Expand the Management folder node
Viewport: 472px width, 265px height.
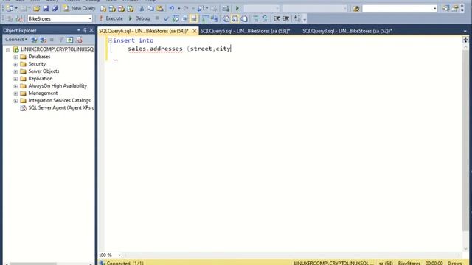[15, 93]
